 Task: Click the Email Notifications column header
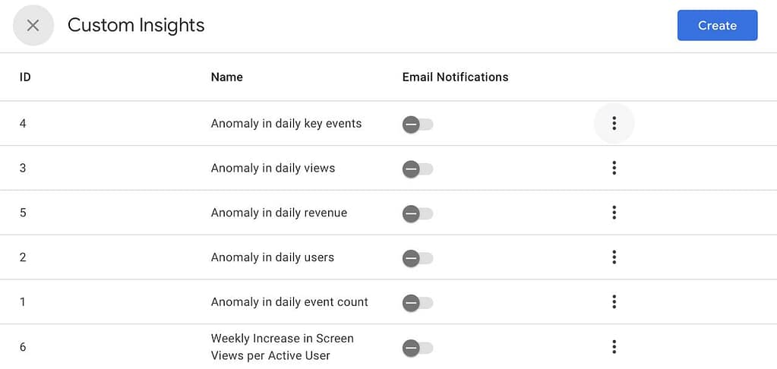click(x=455, y=77)
